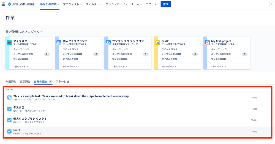The height and width of the screenshot is (144, 275).
Task: Expand the プロジェクト dropdown menu
Action: 72,4
